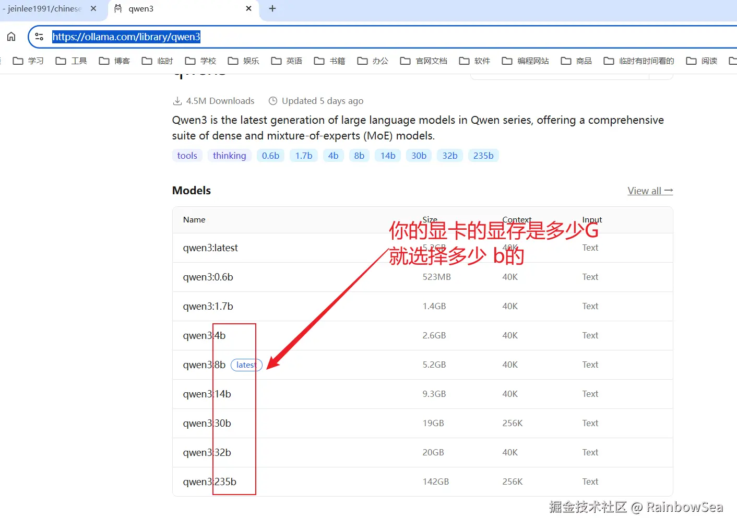This screenshot has width=737, height=528.
Task: Open the 学校 bookmarks folder
Action: (x=200, y=61)
